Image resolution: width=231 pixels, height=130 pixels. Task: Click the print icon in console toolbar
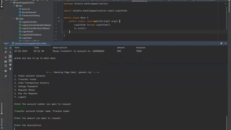click(10, 65)
